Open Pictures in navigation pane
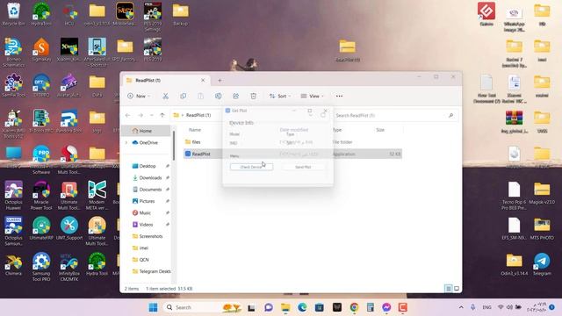This screenshot has width=562, height=316. click(x=147, y=201)
